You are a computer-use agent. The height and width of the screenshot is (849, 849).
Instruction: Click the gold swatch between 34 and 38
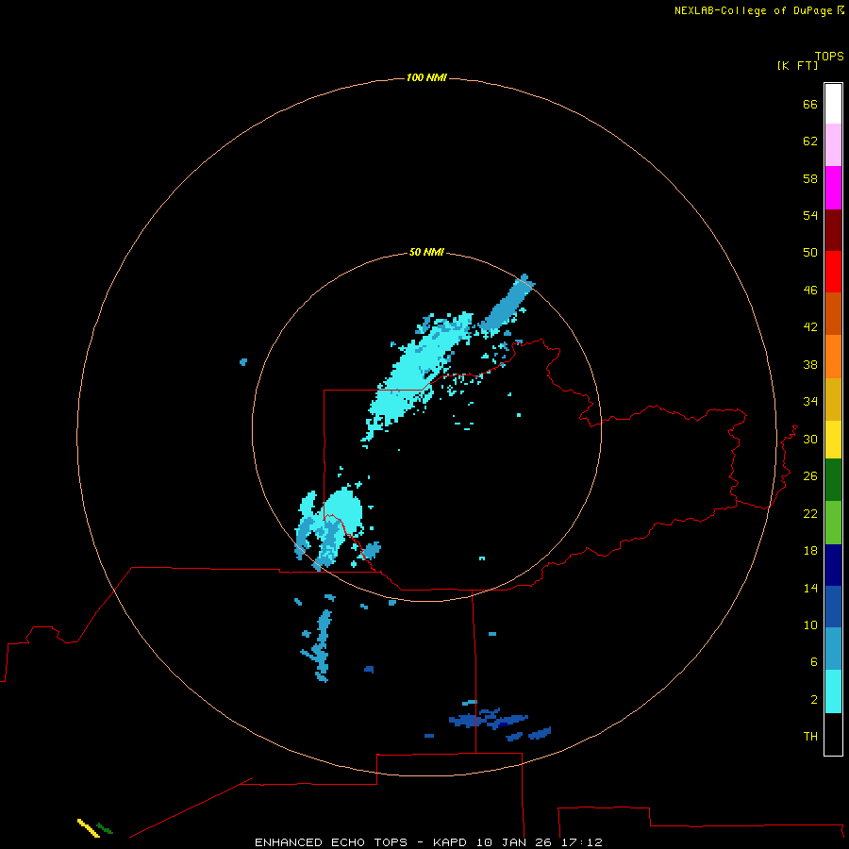coord(833,399)
